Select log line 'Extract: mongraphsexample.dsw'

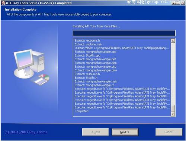click(x=96, y=70)
